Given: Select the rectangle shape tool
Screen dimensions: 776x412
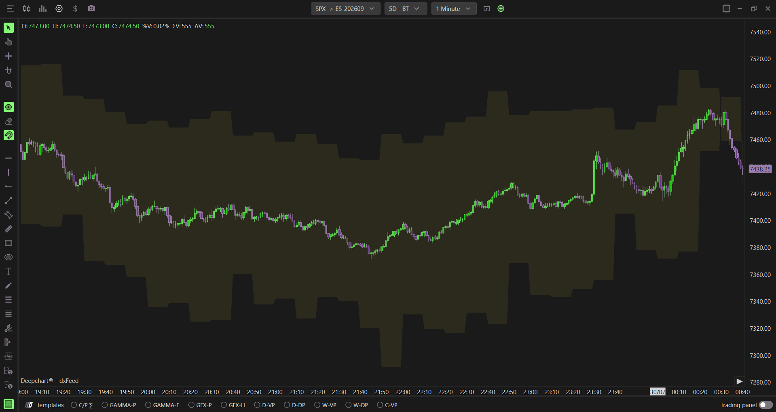Looking at the screenshot, I should [8, 243].
